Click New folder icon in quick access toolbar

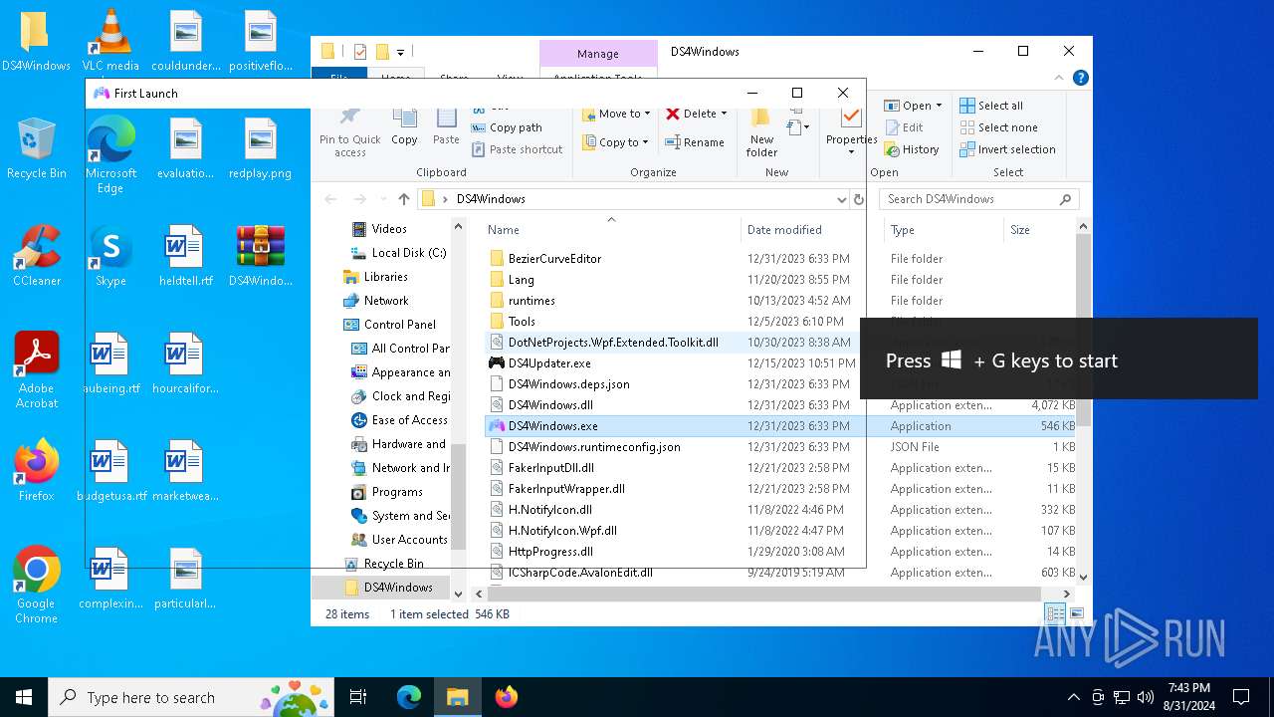click(381, 52)
